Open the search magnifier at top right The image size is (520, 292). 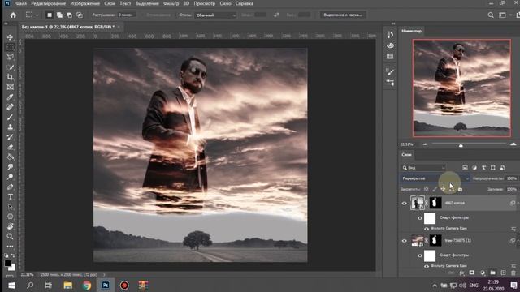pos(491,15)
